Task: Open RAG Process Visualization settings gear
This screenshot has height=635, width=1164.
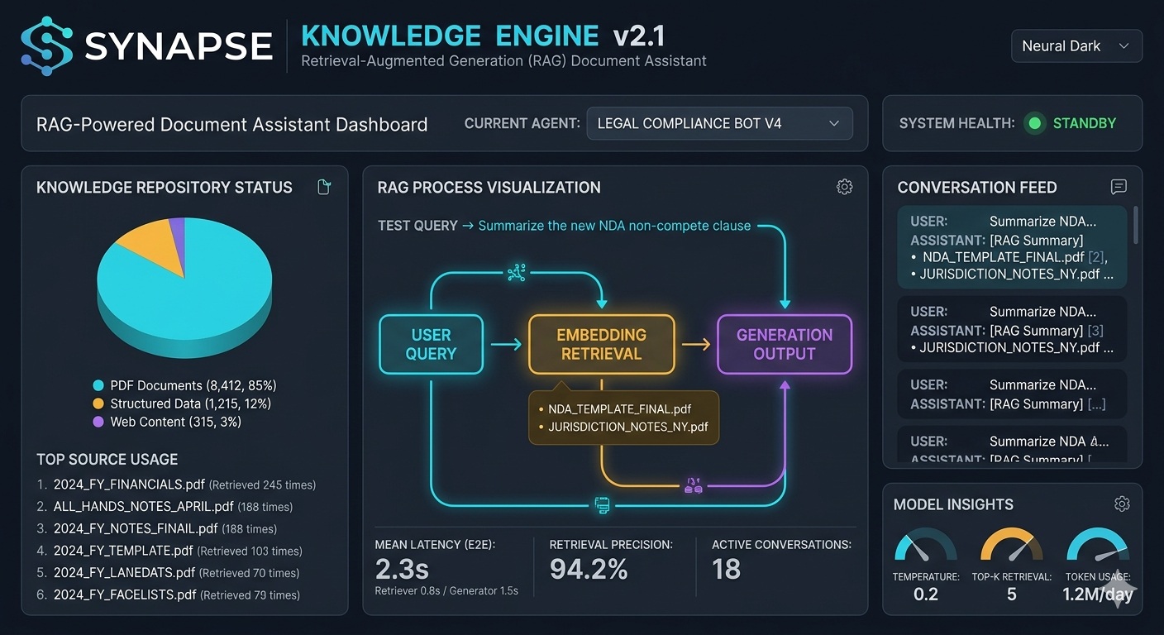Action: (x=844, y=187)
